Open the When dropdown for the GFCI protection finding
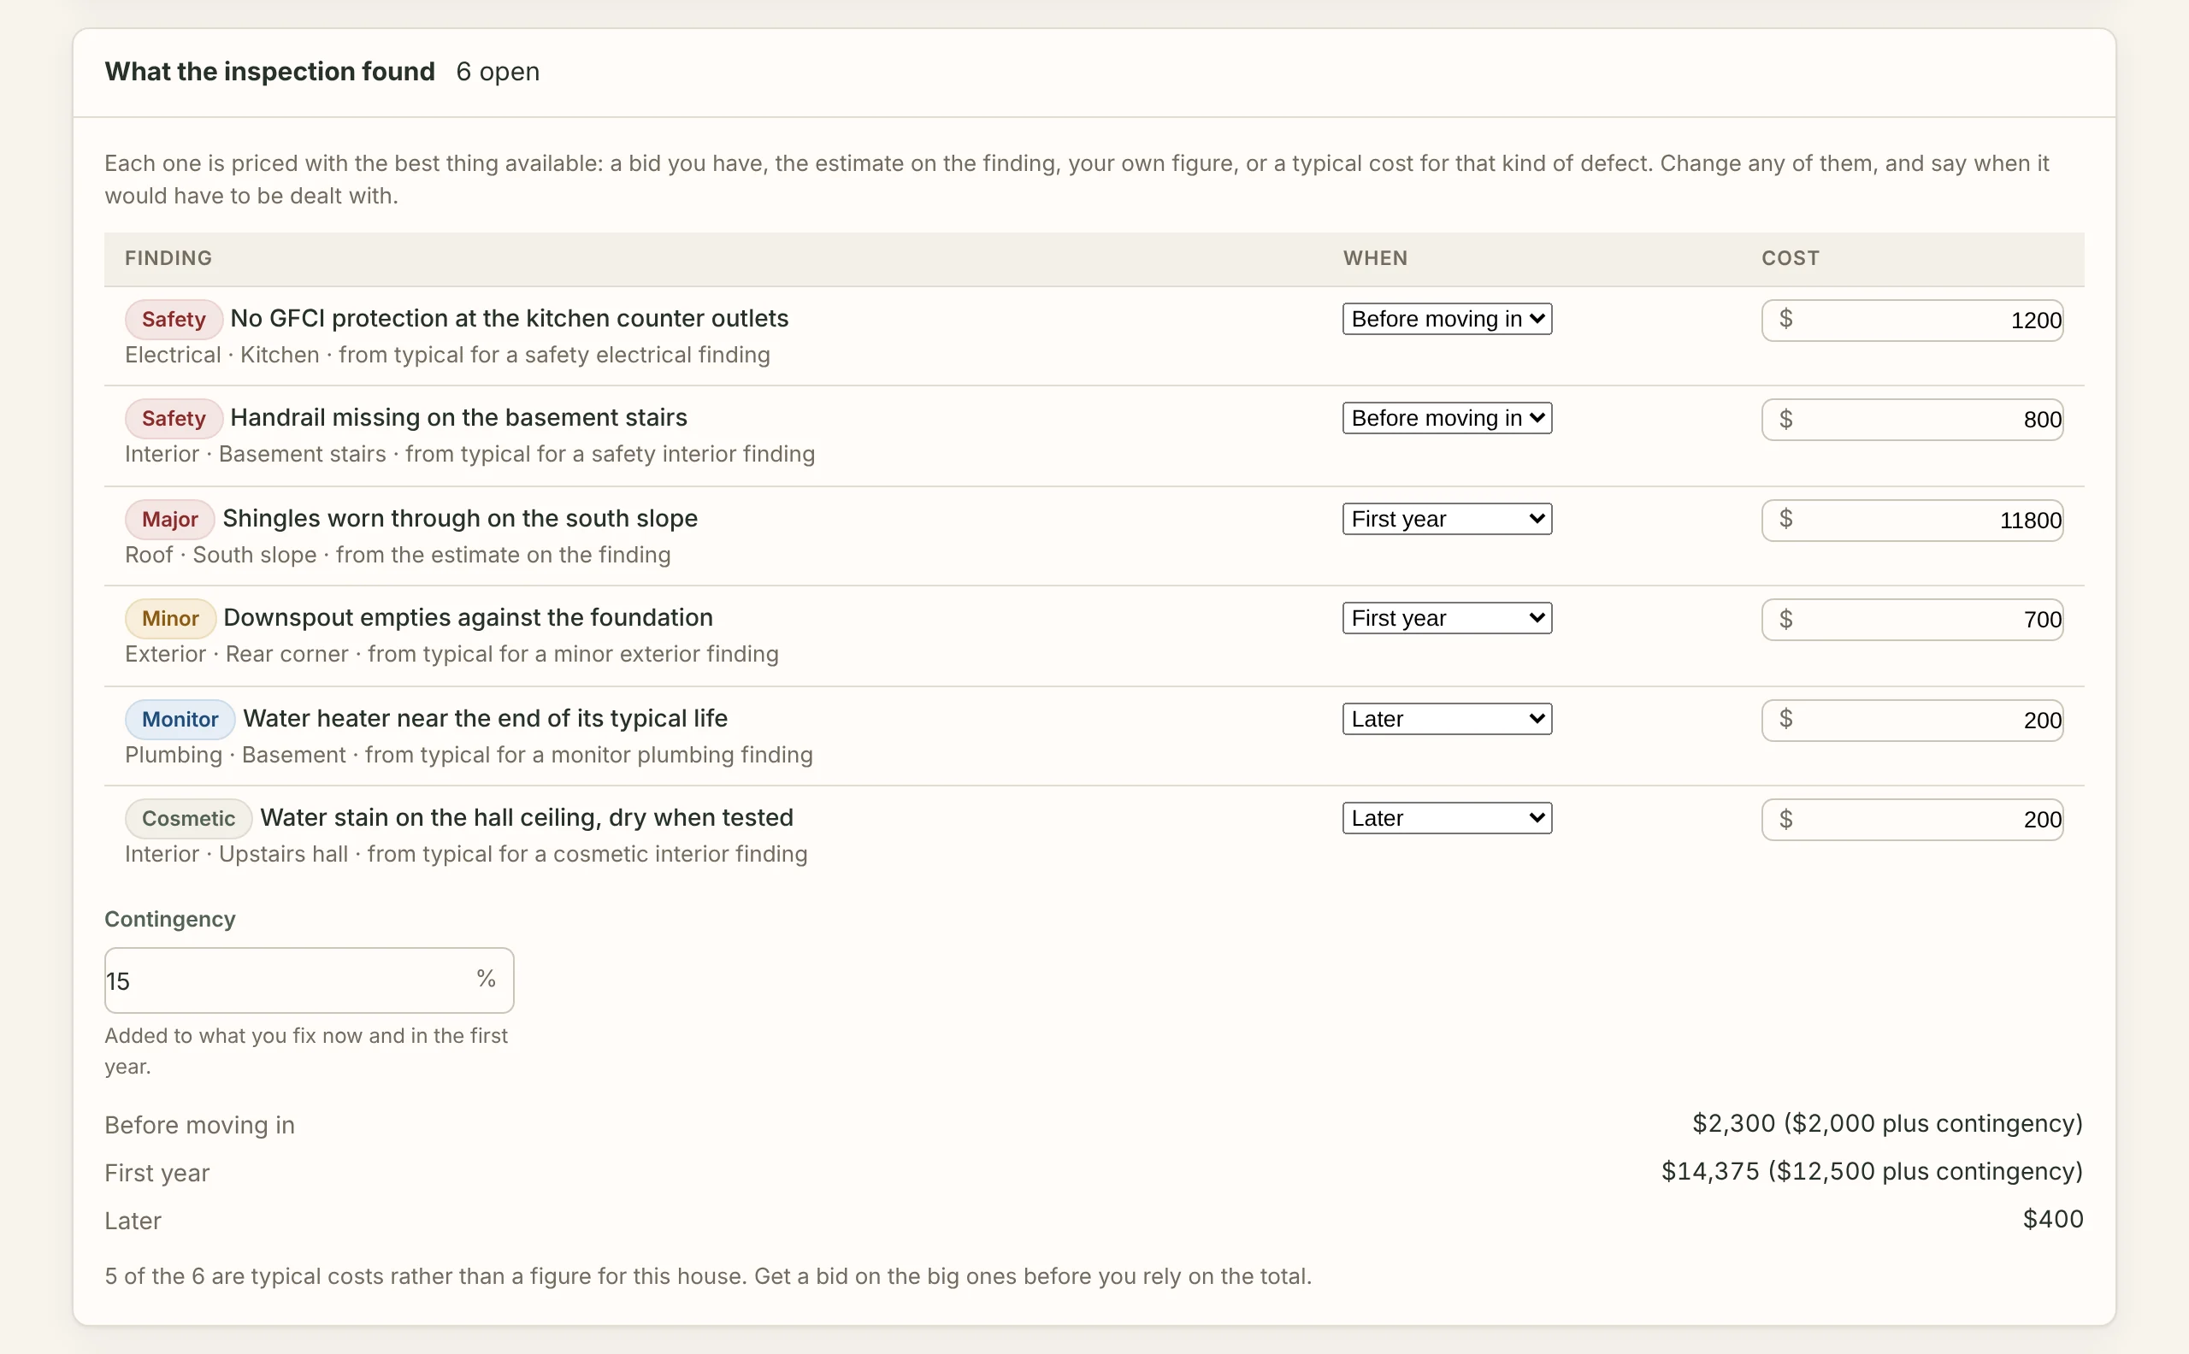Screen dimensions: 2189x1354 pyautogui.click(x=1447, y=319)
